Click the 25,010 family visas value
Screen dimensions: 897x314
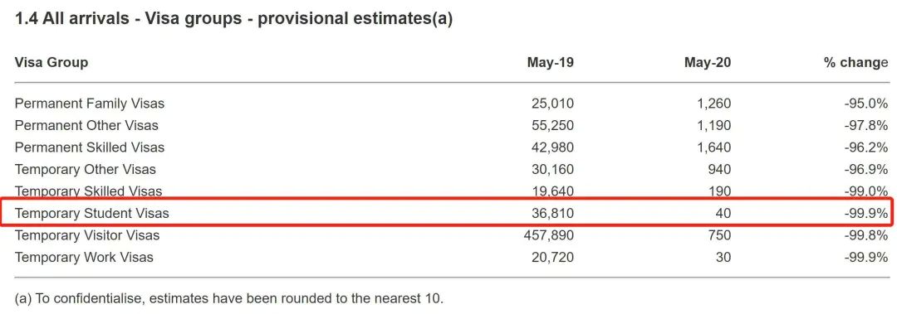[552, 104]
